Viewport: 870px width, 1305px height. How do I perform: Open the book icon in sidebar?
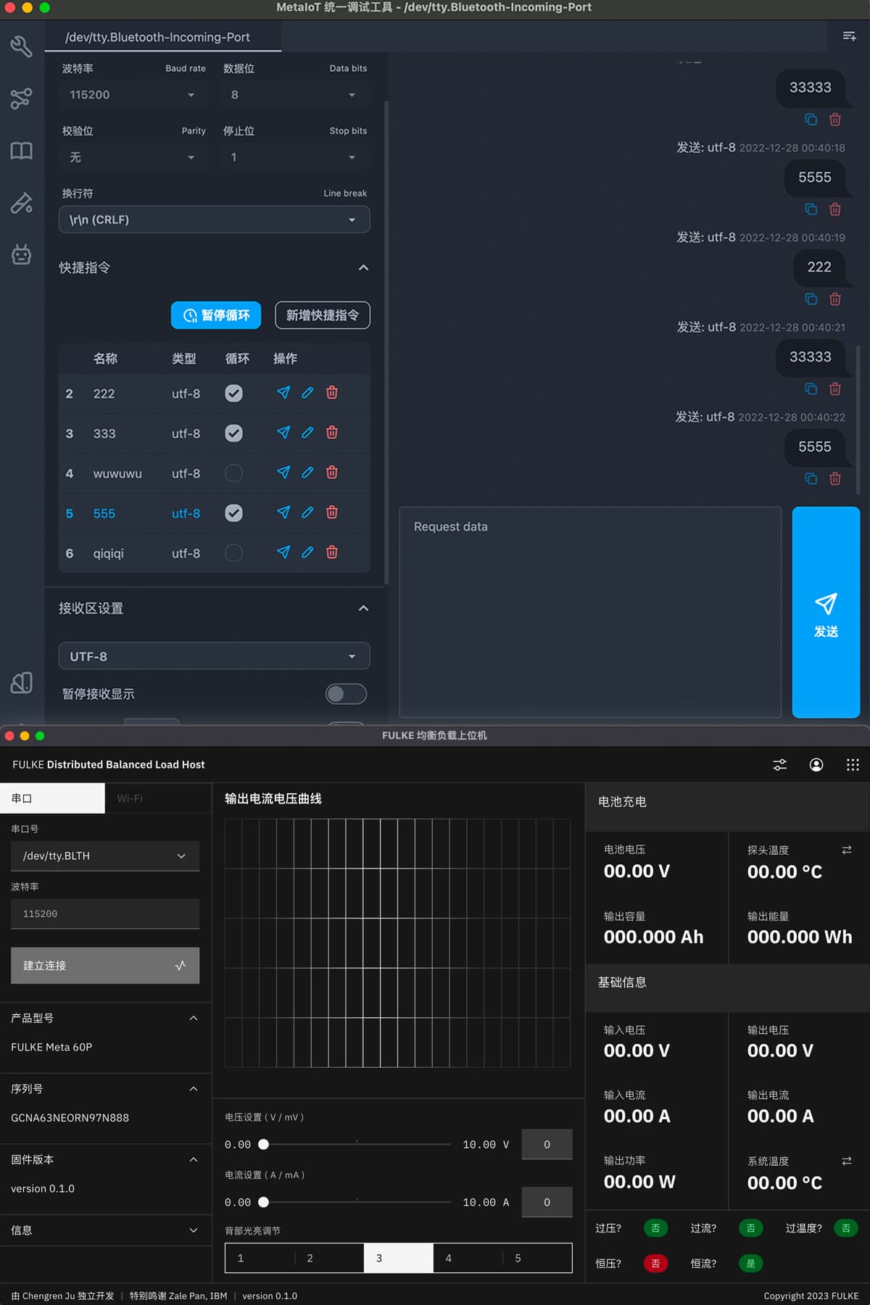click(x=21, y=151)
